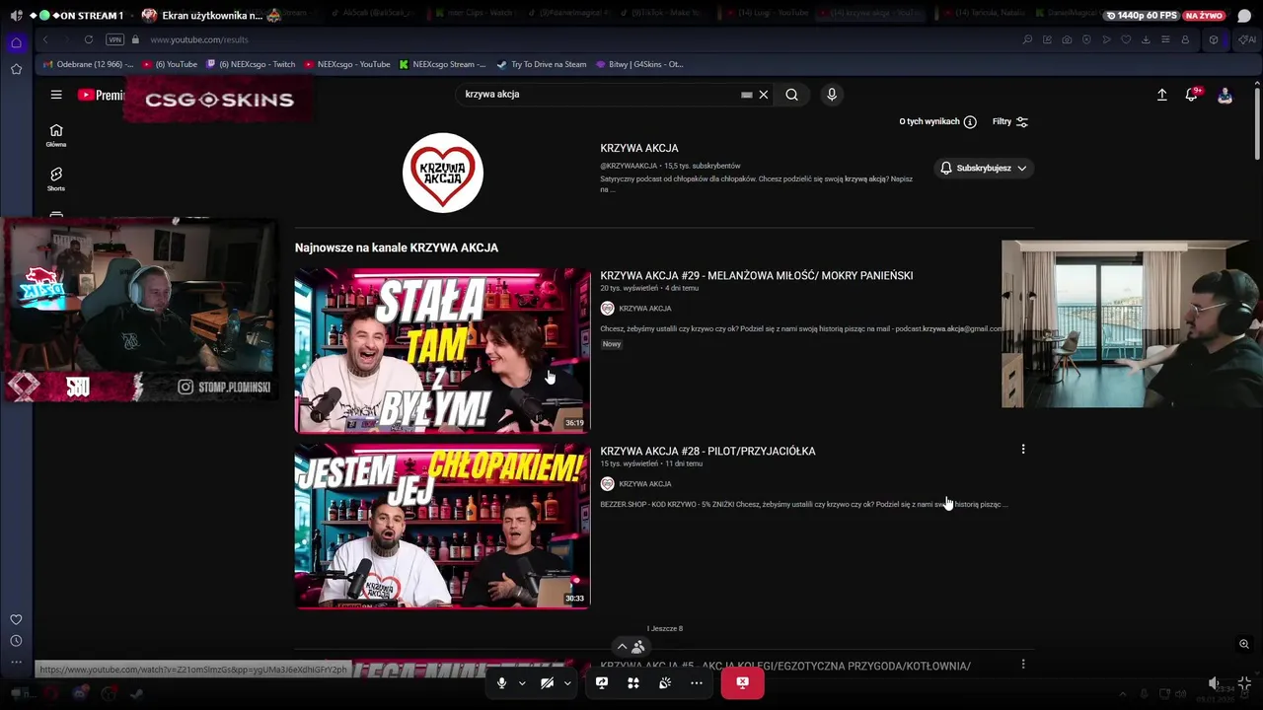Screen dimensions: 1263x710
Task: Play thumbnail JESTEM JEJ CHŁOPAKIEM
Action: pyautogui.click(x=442, y=526)
